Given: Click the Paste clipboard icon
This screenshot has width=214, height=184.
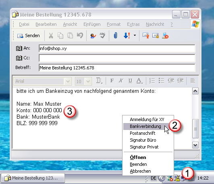Looking at the screenshot, I should (70, 36).
